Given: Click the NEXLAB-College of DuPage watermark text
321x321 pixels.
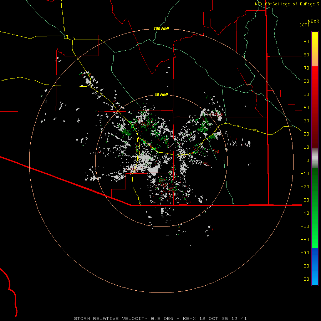Looking at the screenshot, I should pos(287,4).
